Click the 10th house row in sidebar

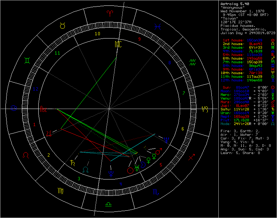pyautogui.click(x=245, y=73)
